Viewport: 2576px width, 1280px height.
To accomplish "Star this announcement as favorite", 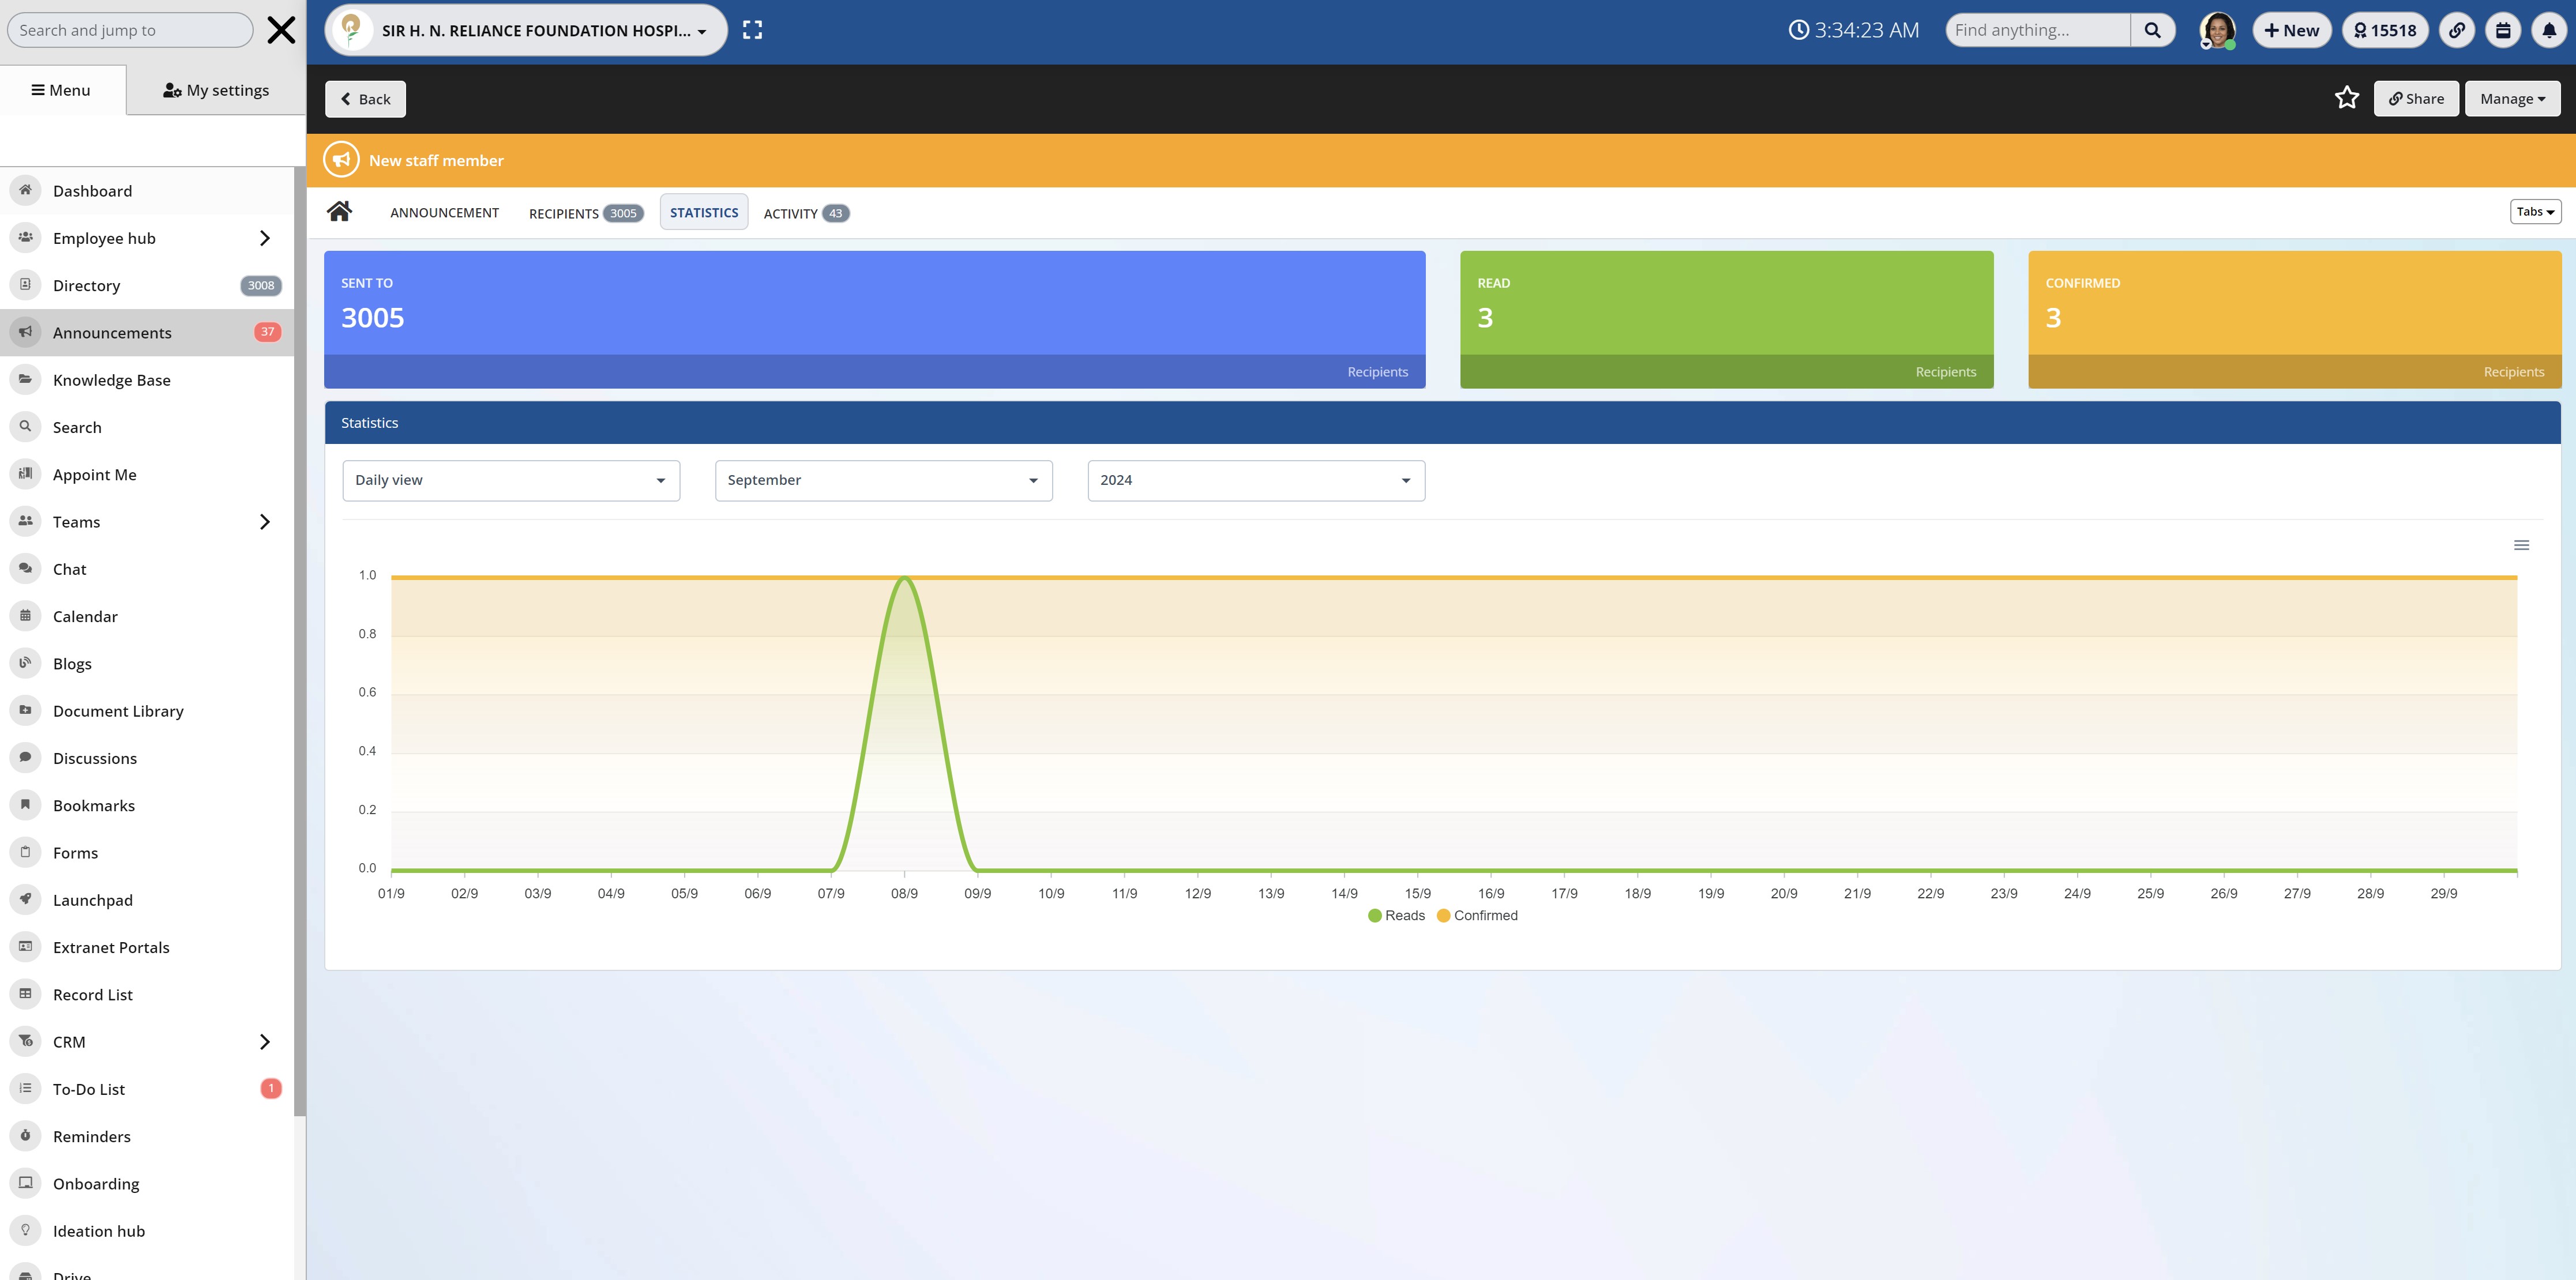I will point(2346,98).
